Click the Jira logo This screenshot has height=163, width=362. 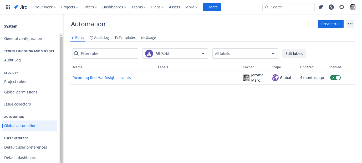[x=21, y=7]
